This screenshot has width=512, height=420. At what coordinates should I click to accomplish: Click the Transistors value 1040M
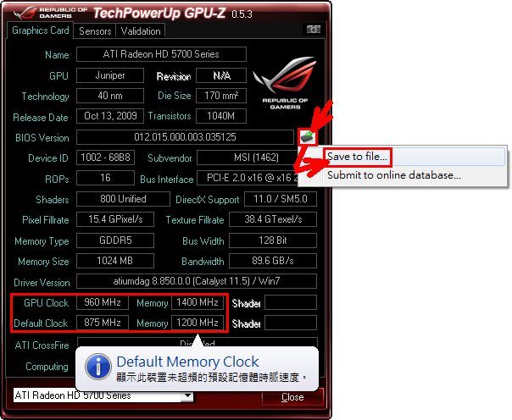[221, 116]
